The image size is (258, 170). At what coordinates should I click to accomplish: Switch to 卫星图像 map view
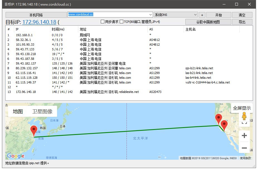(x=42, y=112)
